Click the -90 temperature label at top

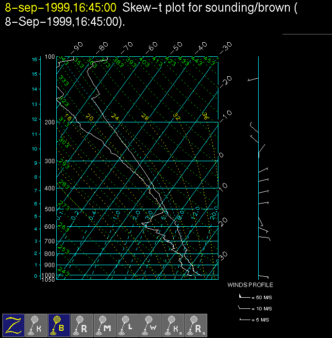click(77, 47)
